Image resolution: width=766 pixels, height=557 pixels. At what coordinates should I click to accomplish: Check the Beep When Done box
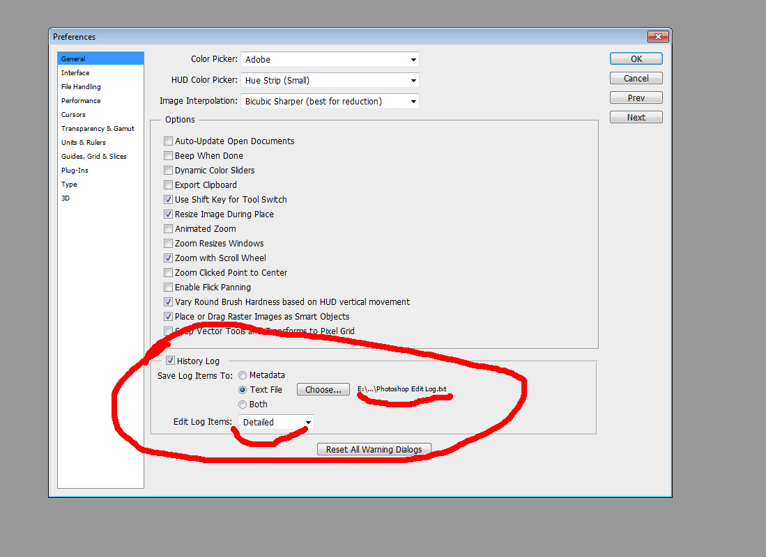click(x=168, y=155)
